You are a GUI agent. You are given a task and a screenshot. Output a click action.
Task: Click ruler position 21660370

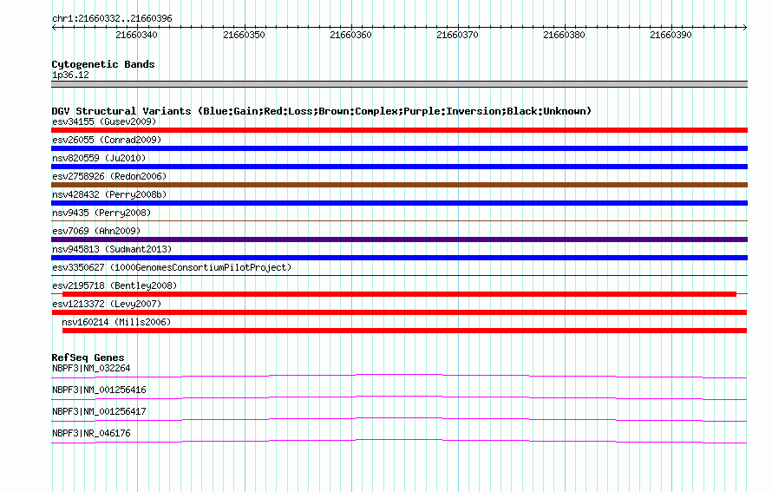457,35
